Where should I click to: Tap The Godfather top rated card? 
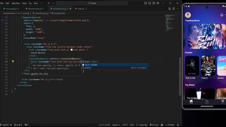[x=200, y=94]
